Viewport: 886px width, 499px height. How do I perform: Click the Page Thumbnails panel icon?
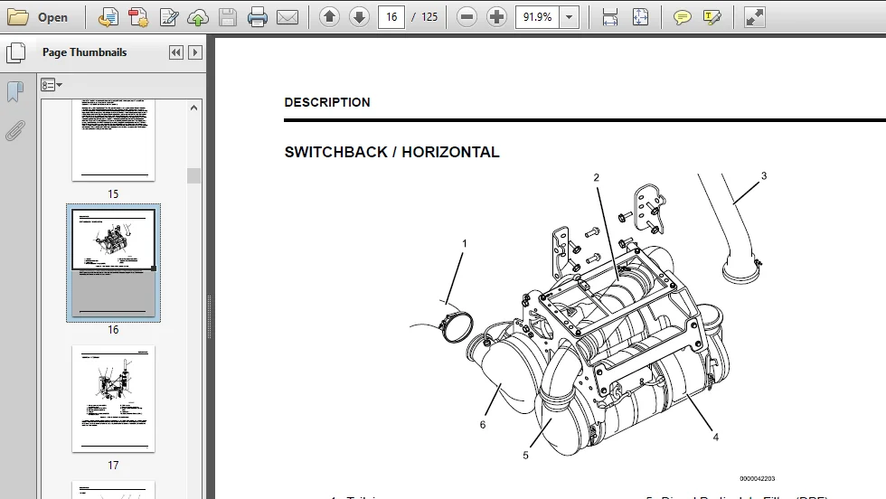click(16, 53)
